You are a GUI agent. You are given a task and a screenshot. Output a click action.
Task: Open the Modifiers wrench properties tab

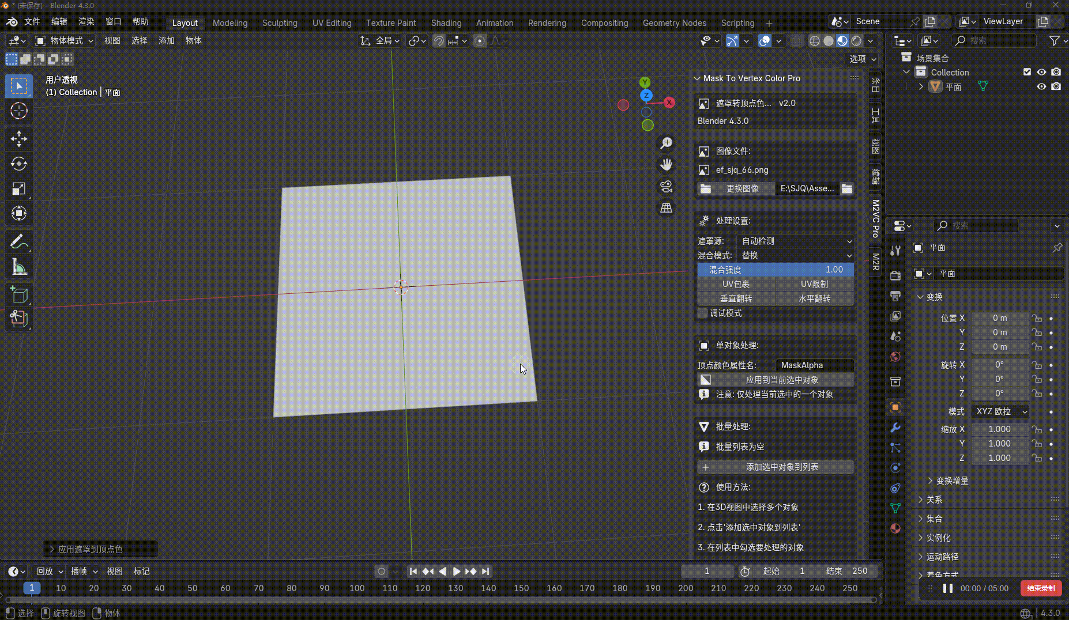click(x=895, y=428)
